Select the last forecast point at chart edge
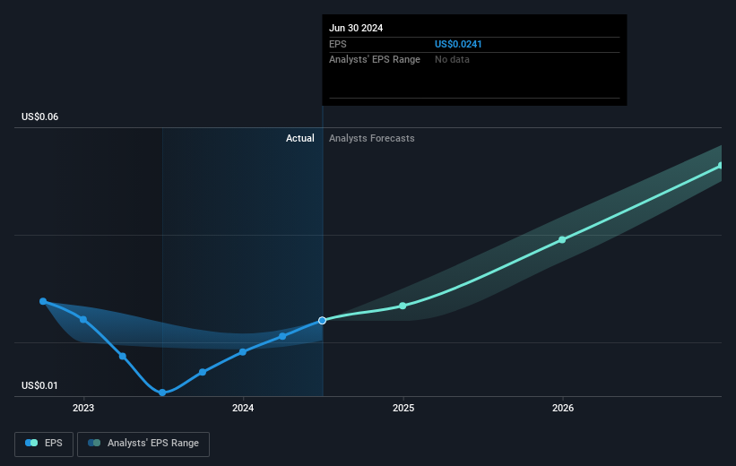 pyautogui.click(x=721, y=166)
